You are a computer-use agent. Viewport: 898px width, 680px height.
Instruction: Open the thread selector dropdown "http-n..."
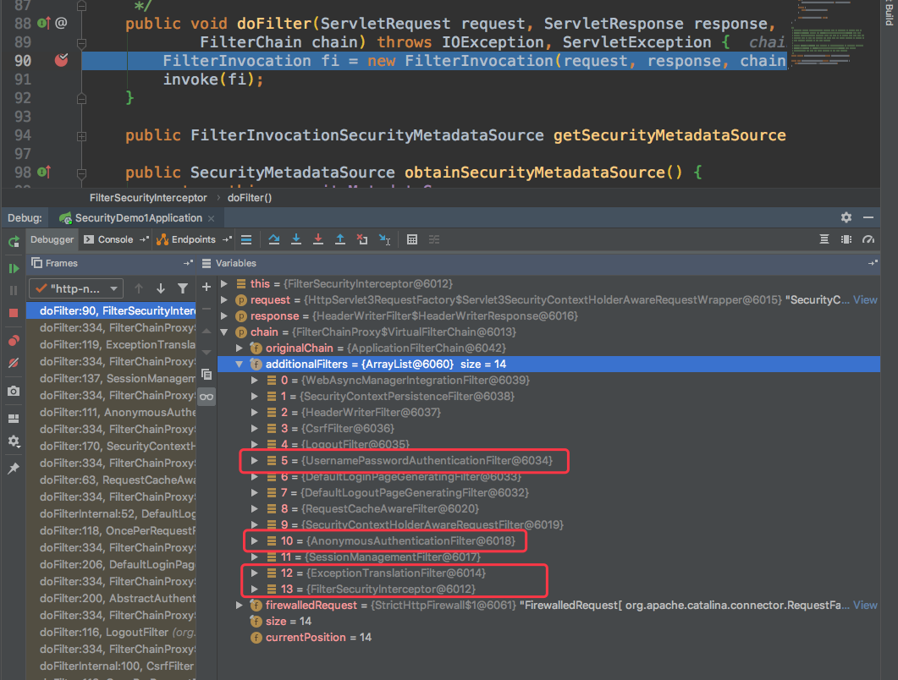[76, 288]
